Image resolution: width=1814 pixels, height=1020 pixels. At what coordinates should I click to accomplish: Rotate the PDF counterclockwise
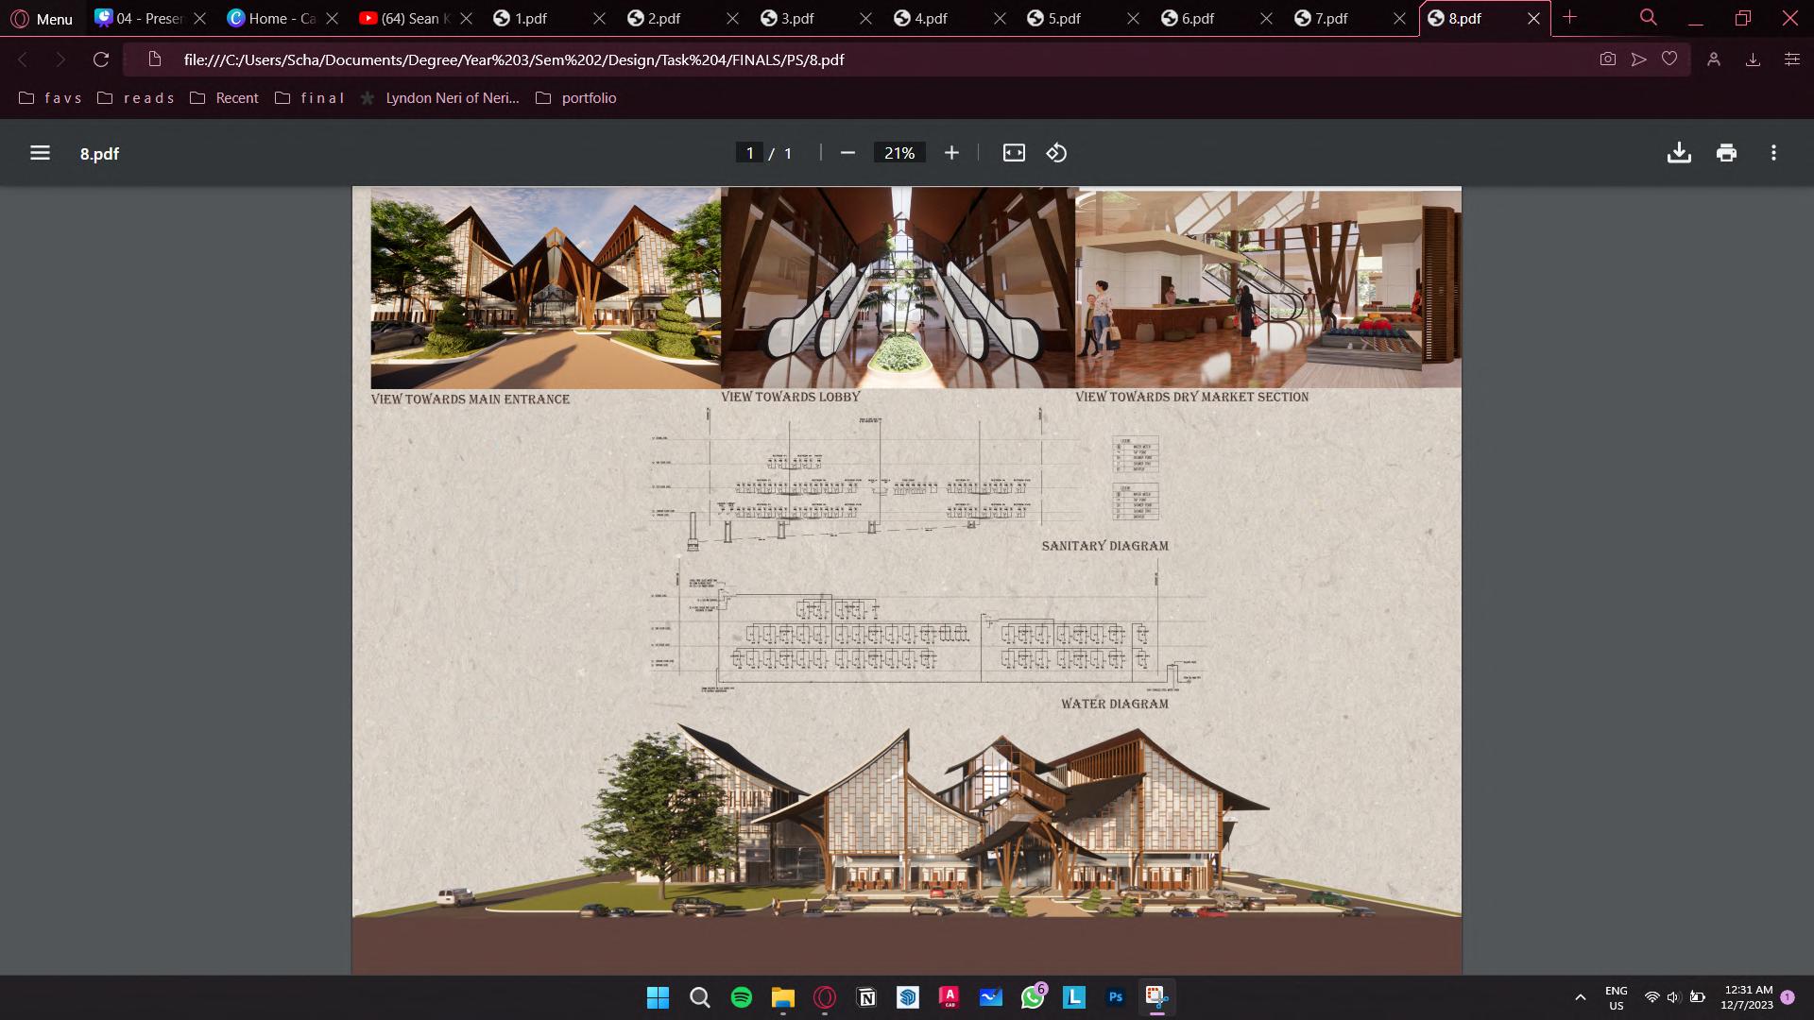pos(1056,153)
